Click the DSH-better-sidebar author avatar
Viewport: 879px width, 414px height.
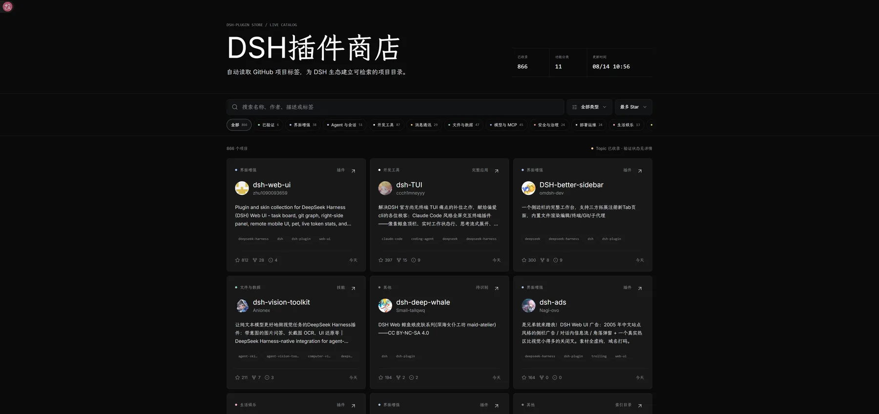click(528, 188)
